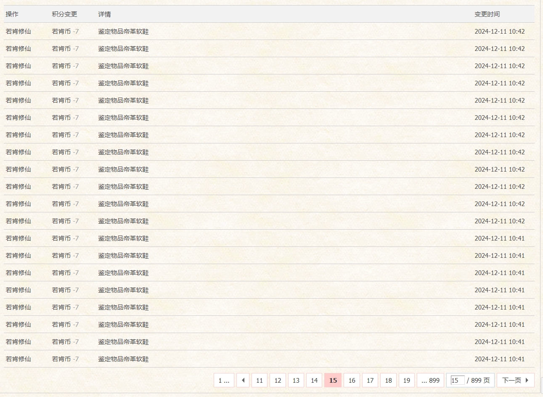This screenshot has height=397, width=543.
Task: Go to previous page using left arrow
Action: [243, 380]
